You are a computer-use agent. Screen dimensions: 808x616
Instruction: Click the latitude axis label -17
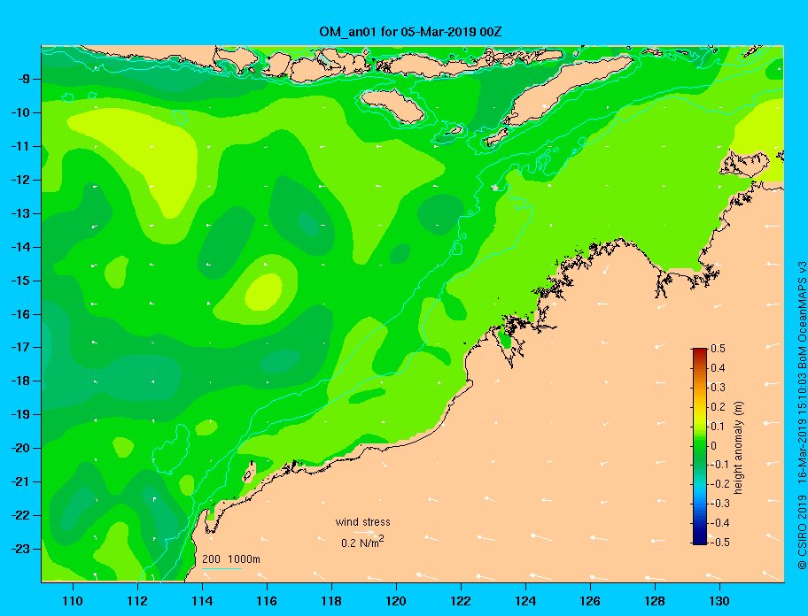(x=20, y=347)
